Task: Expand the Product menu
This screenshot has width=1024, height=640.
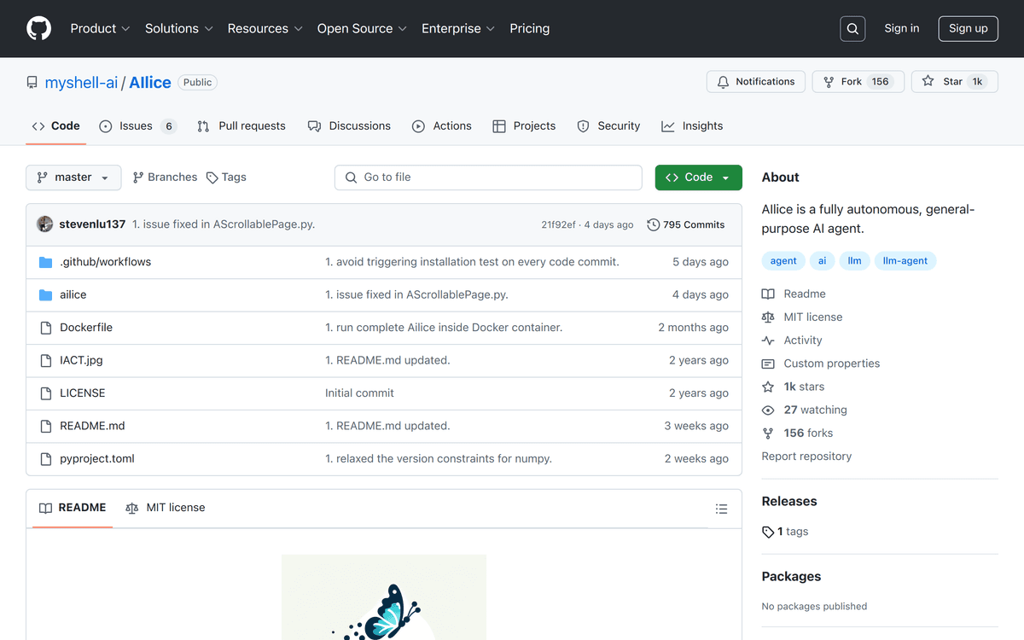Action: pos(100,28)
